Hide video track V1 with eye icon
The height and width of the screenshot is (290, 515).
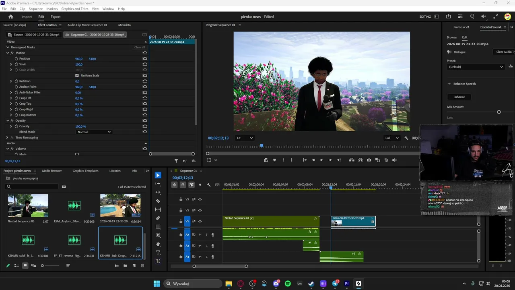click(x=200, y=221)
